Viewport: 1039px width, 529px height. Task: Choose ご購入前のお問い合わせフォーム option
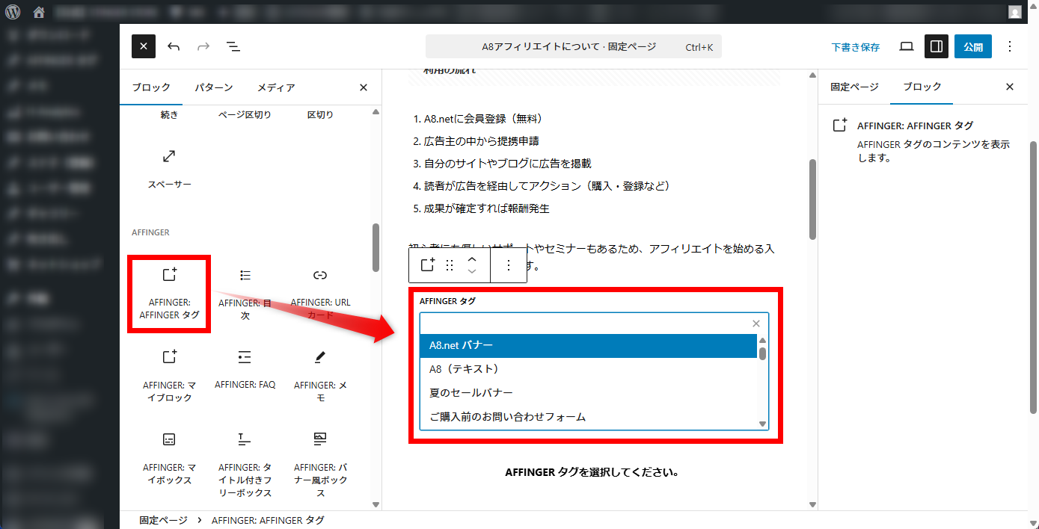[x=589, y=417]
